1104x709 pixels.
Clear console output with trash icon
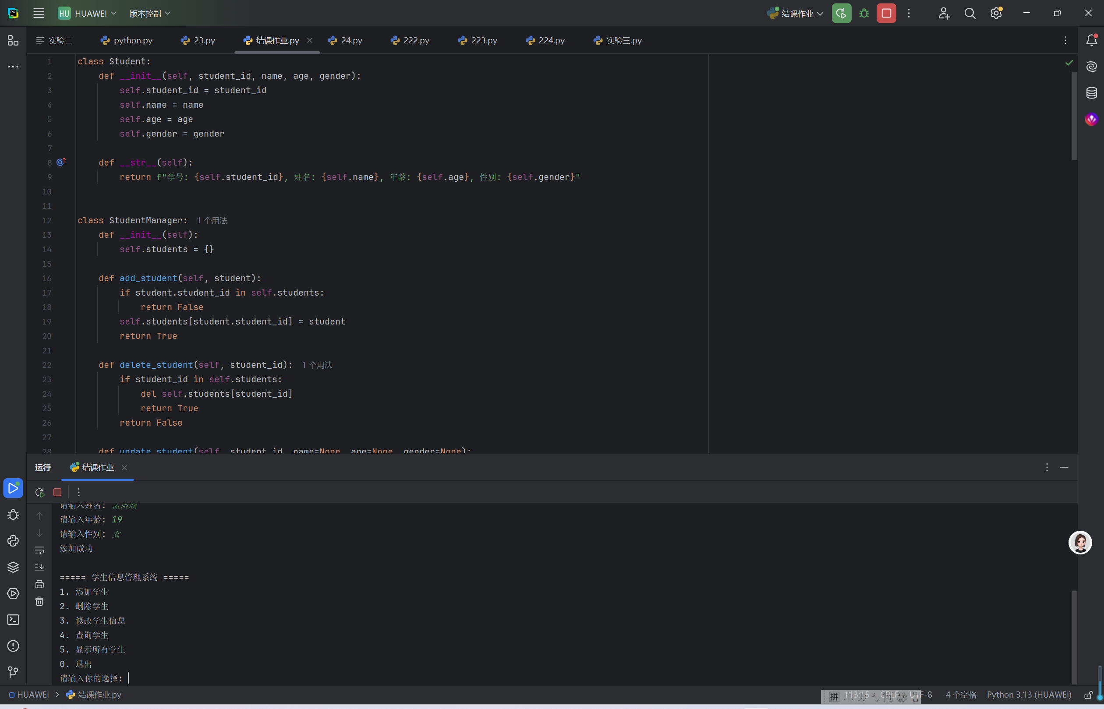pyautogui.click(x=39, y=602)
